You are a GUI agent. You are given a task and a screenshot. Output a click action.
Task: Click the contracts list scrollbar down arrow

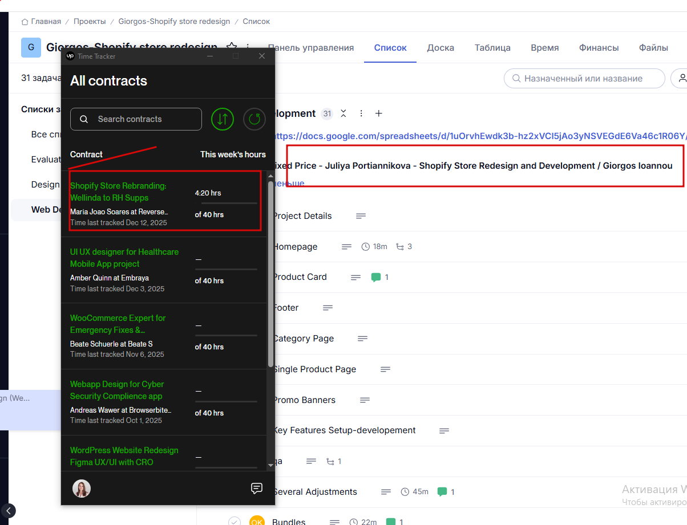coord(270,466)
